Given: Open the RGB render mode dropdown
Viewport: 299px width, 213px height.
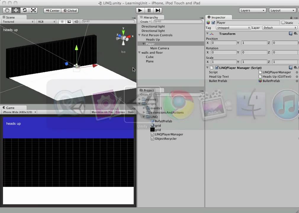Looking at the screenshot, I should (46, 22).
